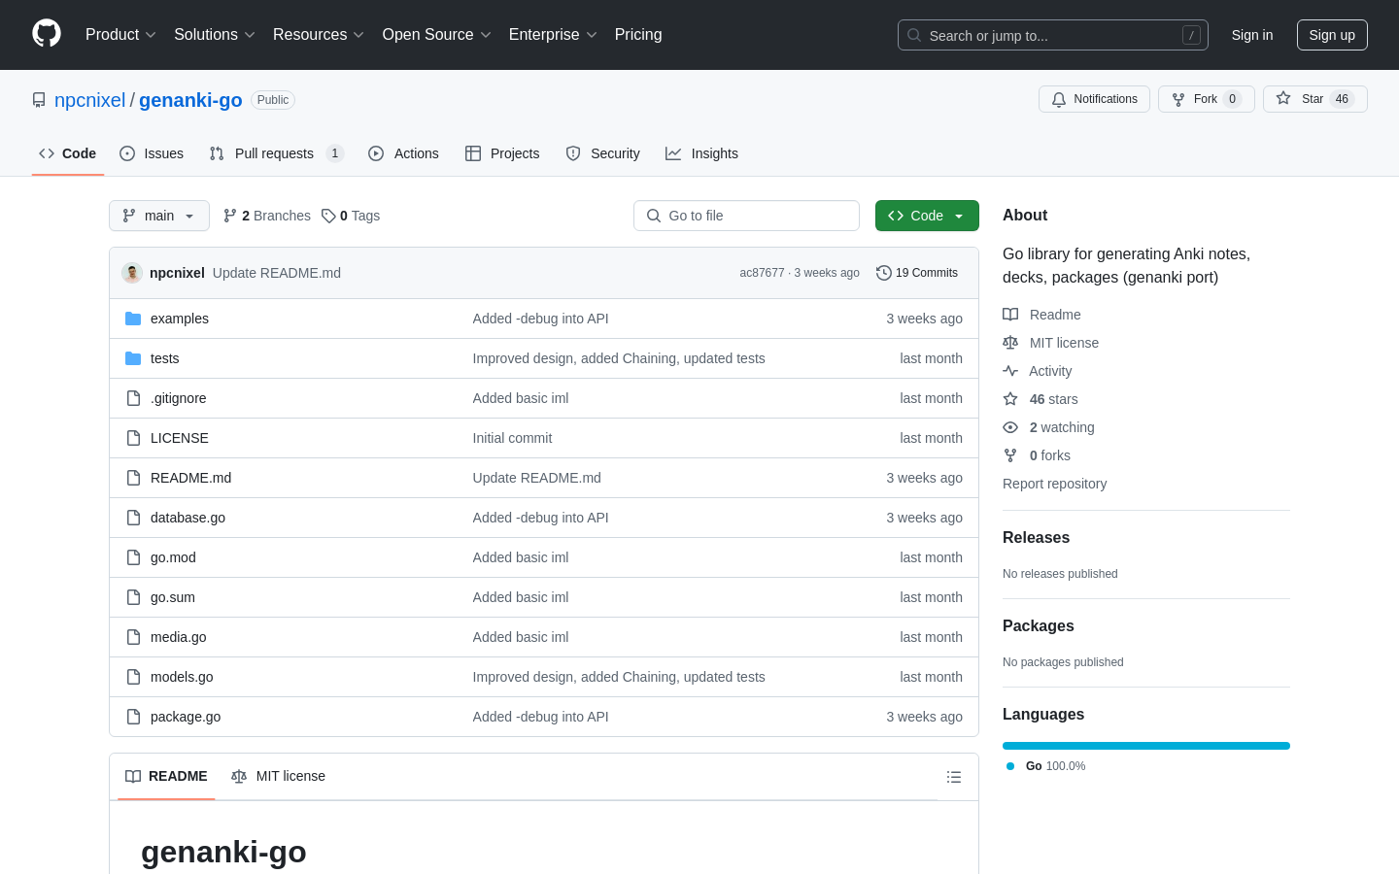Screen dimensions: 1399x874
Task: Expand the Enterprise menu
Action: tap(553, 34)
